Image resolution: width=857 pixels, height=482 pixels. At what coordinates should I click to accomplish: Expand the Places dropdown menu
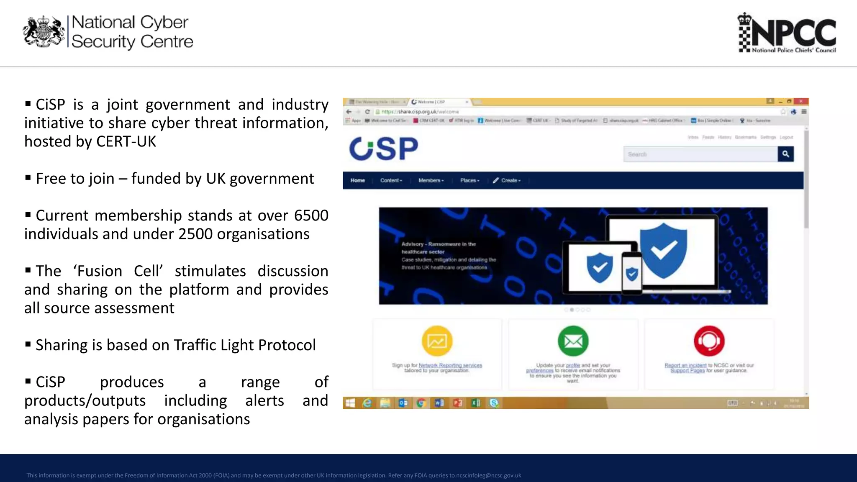pyautogui.click(x=470, y=180)
